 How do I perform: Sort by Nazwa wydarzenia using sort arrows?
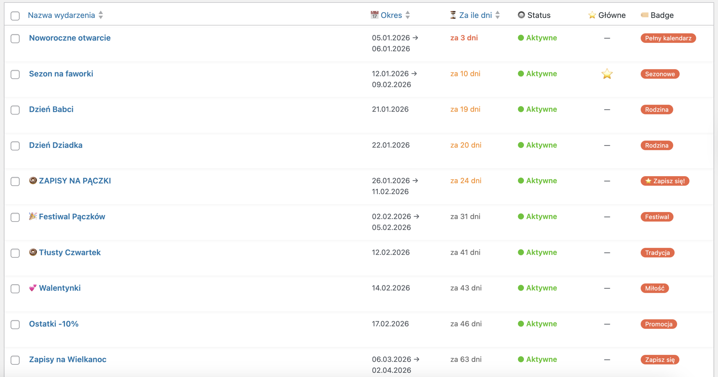click(x=101, y=15)
